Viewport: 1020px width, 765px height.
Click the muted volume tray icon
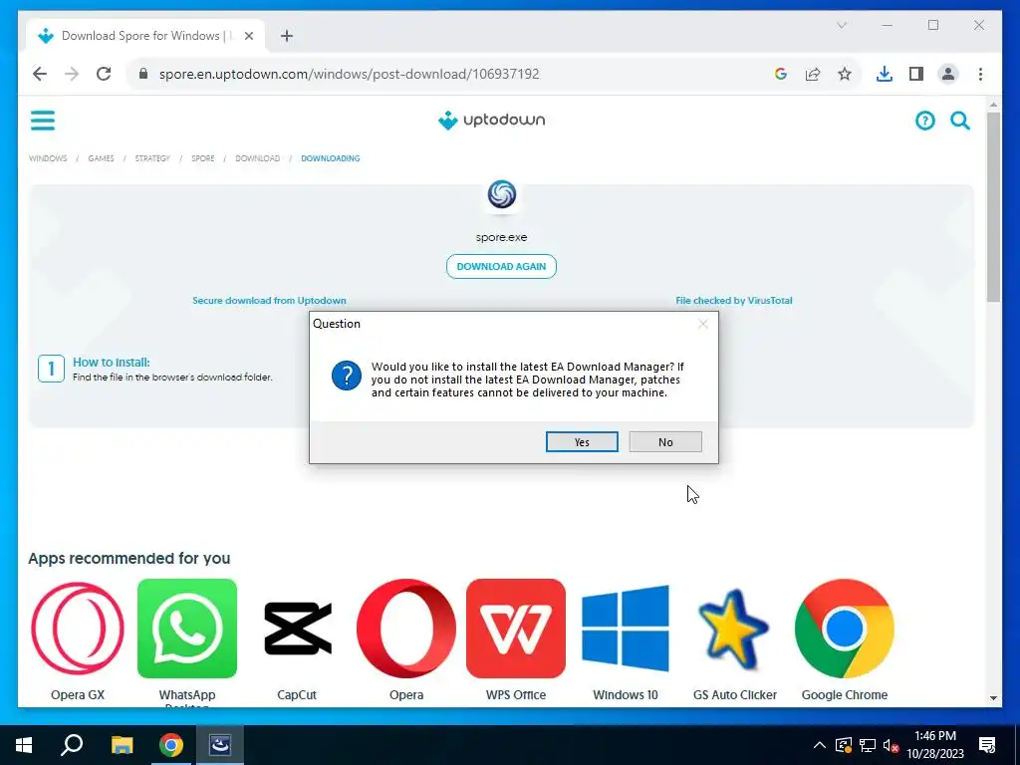pos(891,745)
